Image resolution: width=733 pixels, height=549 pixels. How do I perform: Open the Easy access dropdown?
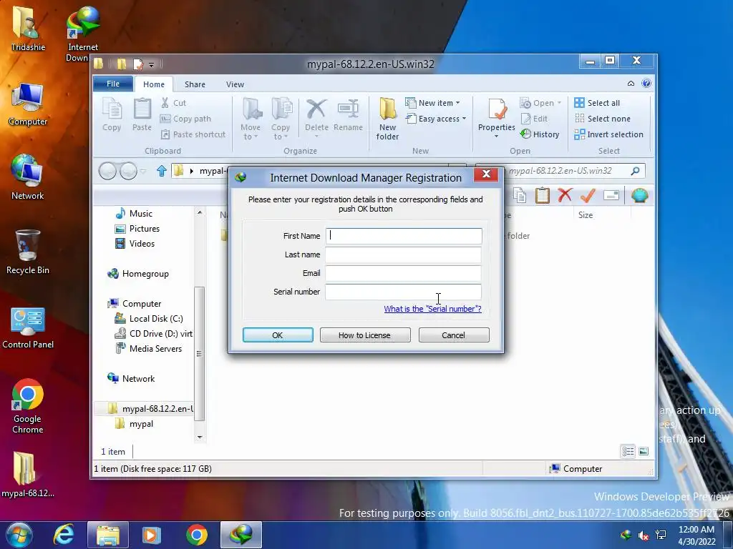436,119
